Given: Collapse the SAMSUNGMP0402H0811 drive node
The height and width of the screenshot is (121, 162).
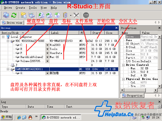Looking at the screenshot, I should point(8,69).
